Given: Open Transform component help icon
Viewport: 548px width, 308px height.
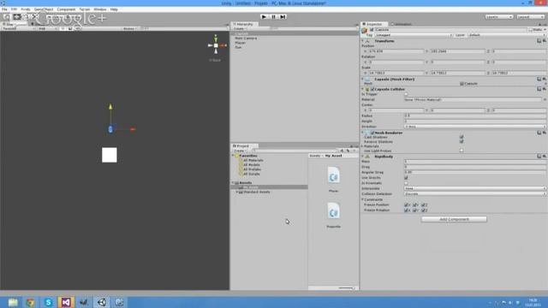Looking at the screenshot, I should pyautogui.click(x=539, y=41).
